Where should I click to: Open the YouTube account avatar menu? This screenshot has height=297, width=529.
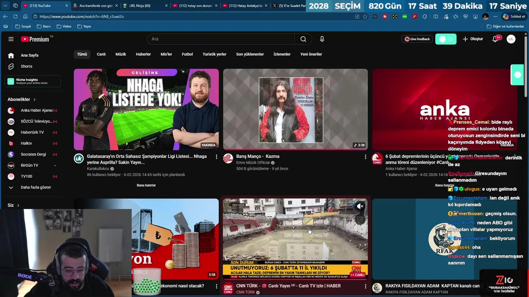[x=511, y=39]
